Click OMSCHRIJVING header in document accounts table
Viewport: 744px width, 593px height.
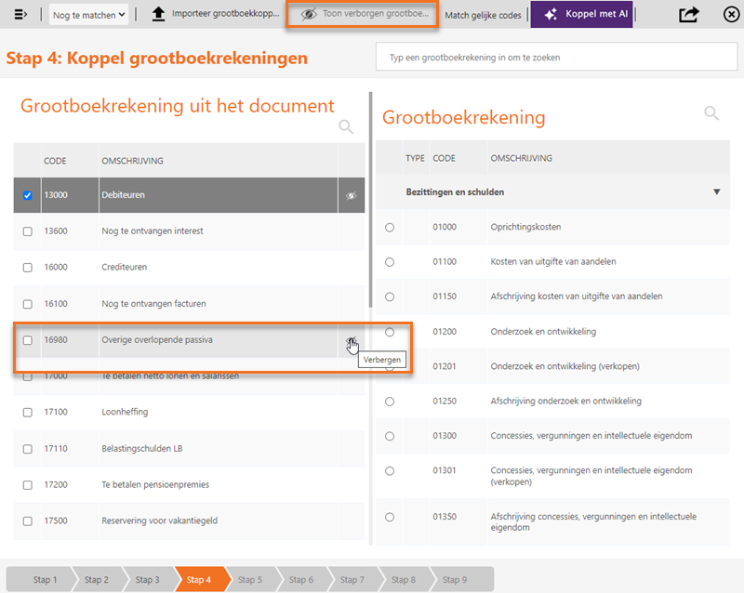click(132, 161)
